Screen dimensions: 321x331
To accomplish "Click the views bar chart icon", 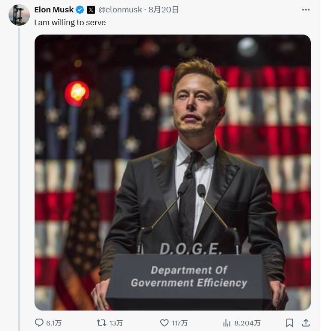I will pos(227,323).
